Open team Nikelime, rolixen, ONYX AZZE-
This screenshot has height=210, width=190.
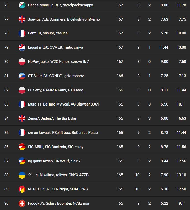tap(58, 175)
